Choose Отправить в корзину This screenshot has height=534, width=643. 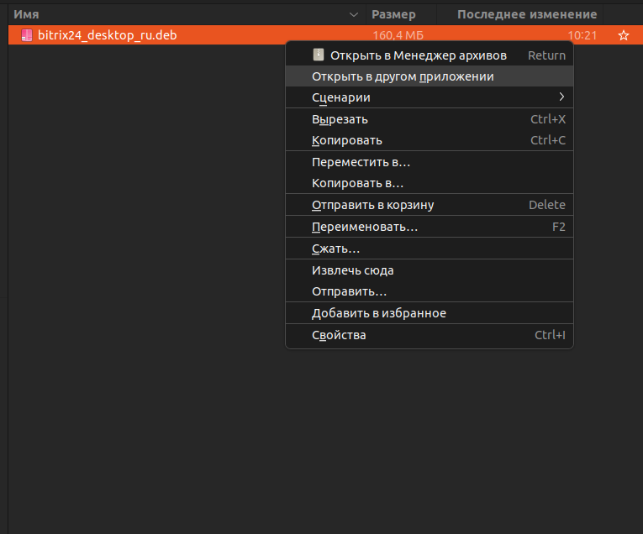(430, 205)
